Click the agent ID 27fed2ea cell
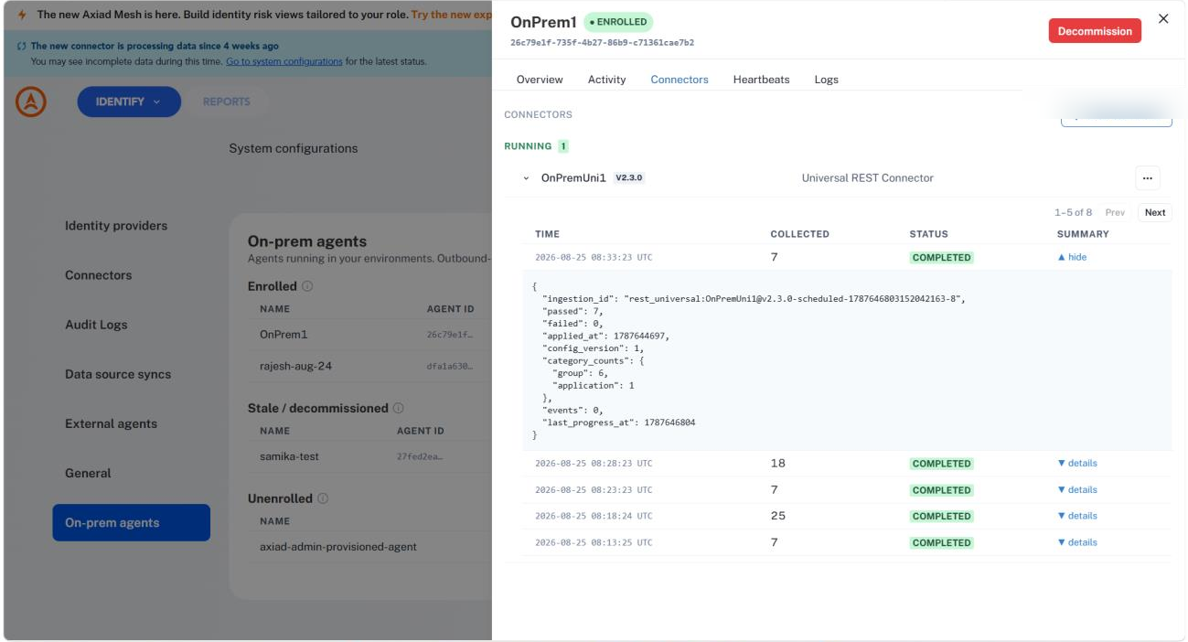The width and height of the screenshot is (1188, 642). coord(419,456)
